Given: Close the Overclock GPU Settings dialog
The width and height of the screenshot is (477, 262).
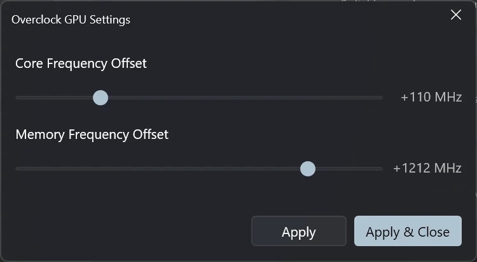Looking at the screenshot, I should coord(456,15).
